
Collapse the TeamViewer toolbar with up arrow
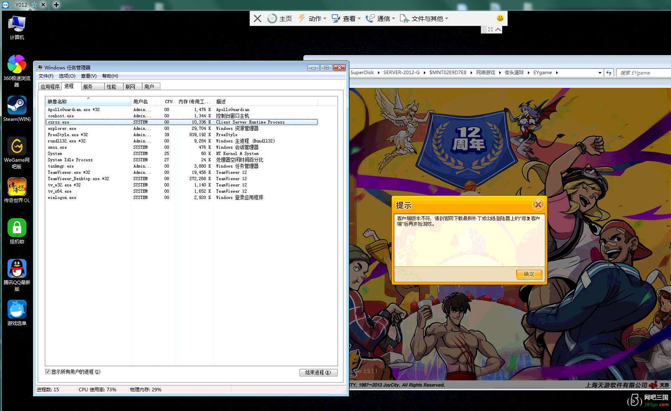pos(498,29)
